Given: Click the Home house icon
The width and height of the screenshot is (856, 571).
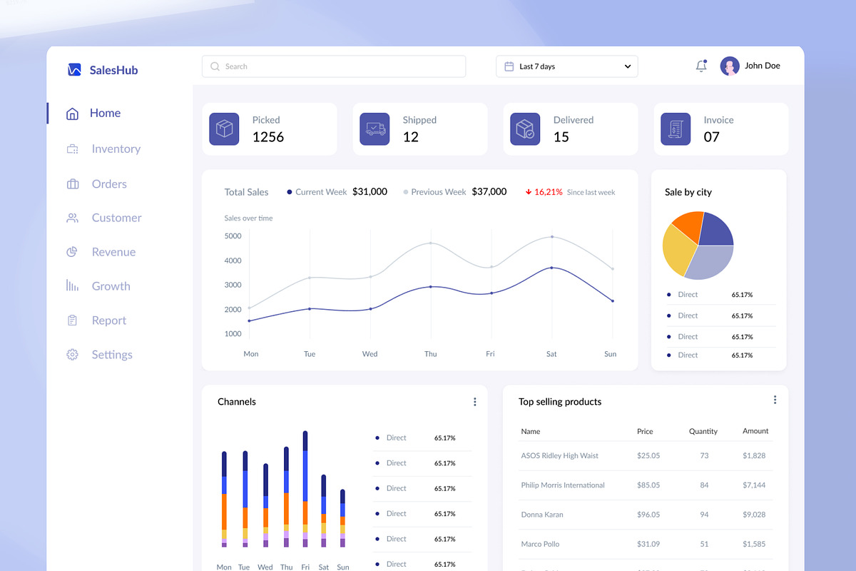Looking at the screenshot, I should (72, 113).
